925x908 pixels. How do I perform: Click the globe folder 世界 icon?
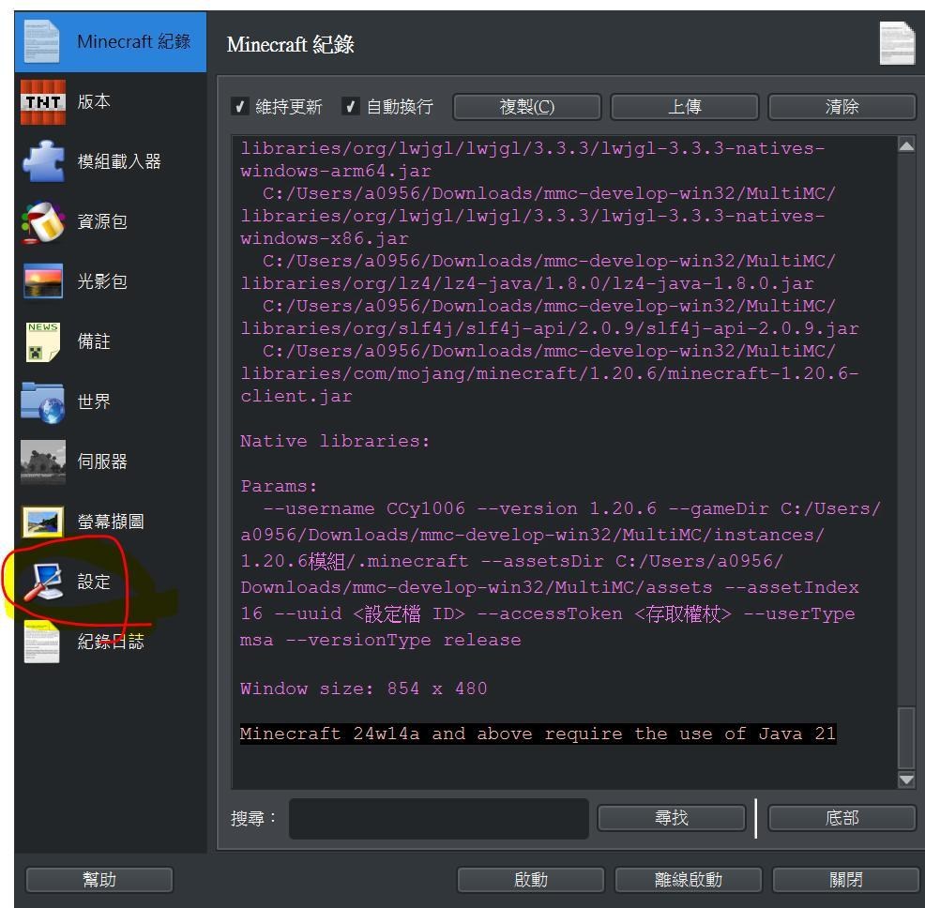tap(42, 402)
